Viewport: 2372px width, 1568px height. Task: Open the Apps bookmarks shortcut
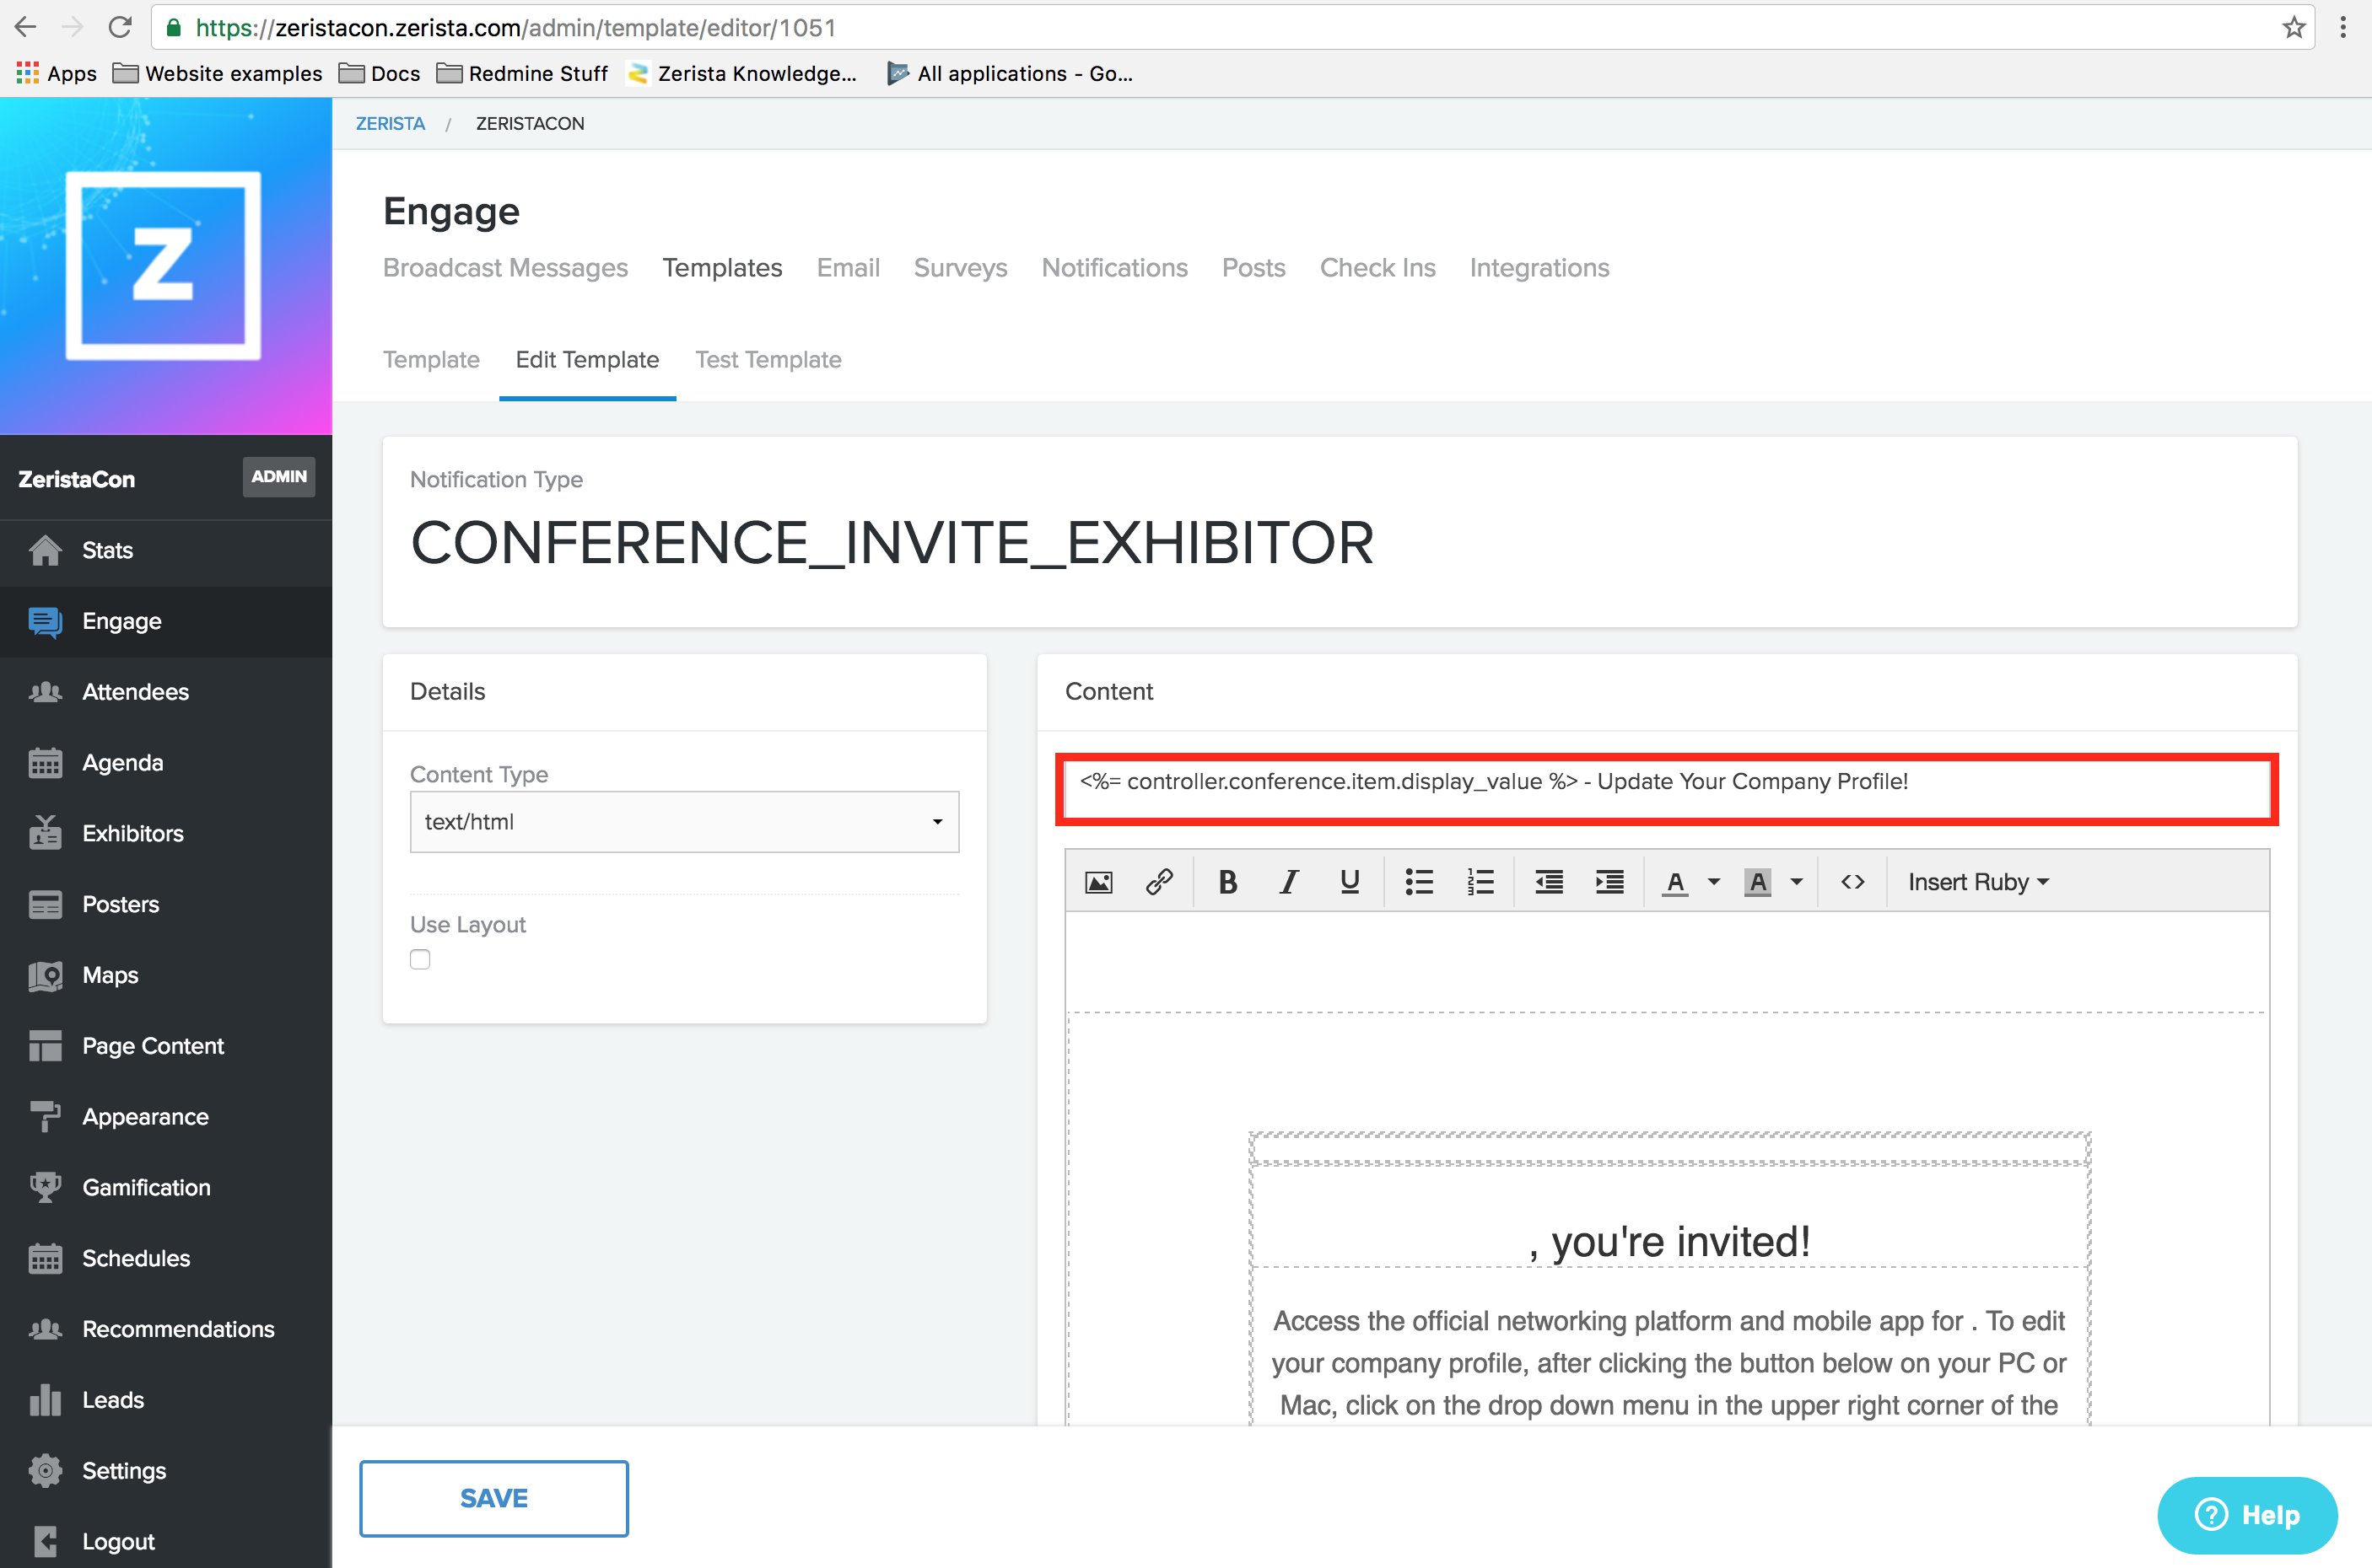tap(57, 73)
